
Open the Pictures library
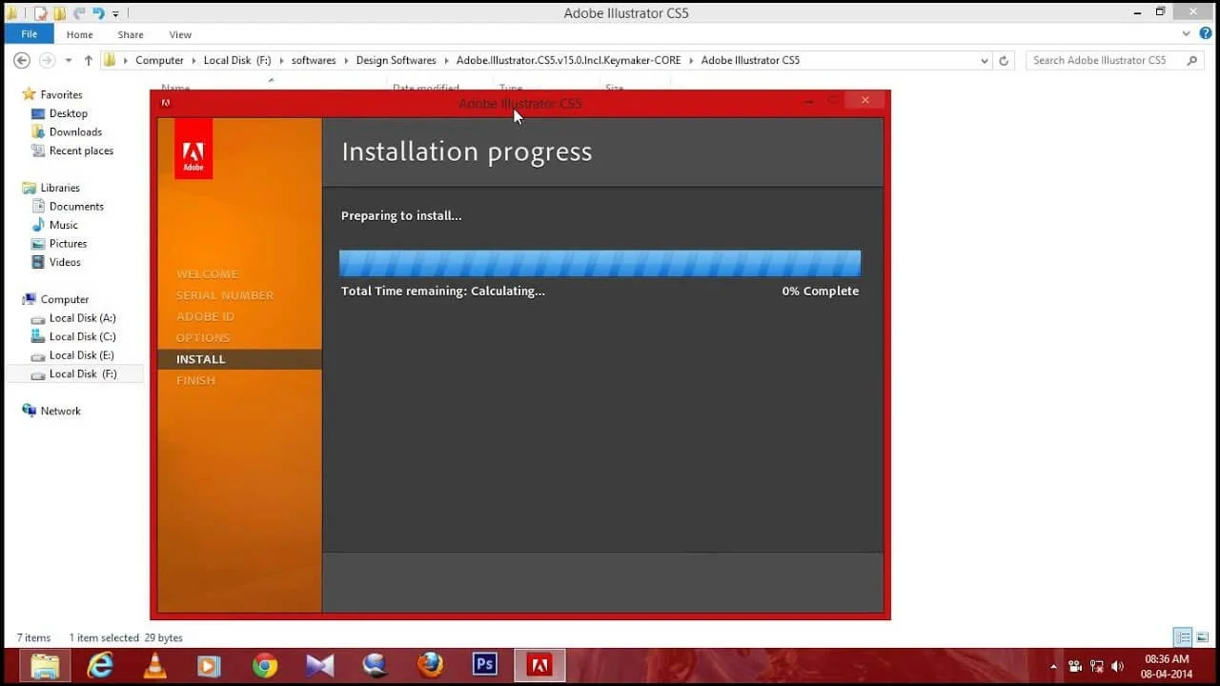pyautogui.click(x=68, y=243)
